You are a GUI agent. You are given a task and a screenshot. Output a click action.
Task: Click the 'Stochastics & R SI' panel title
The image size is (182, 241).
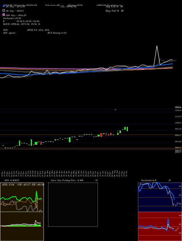156,180
